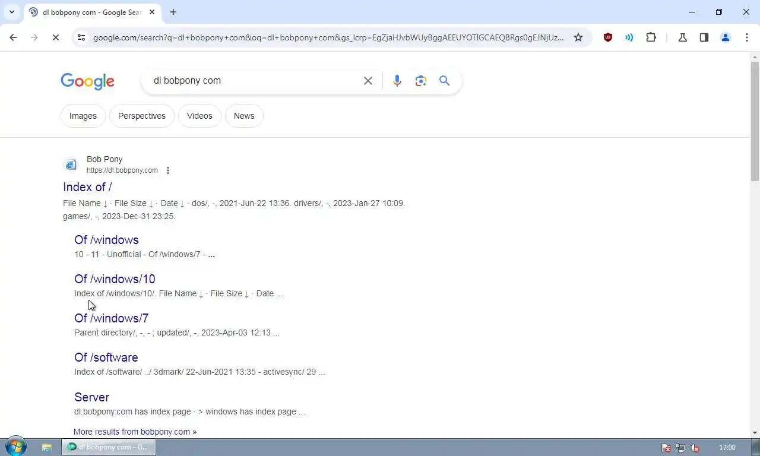Click the 'Bob Pony' site name

coord(104,159)
